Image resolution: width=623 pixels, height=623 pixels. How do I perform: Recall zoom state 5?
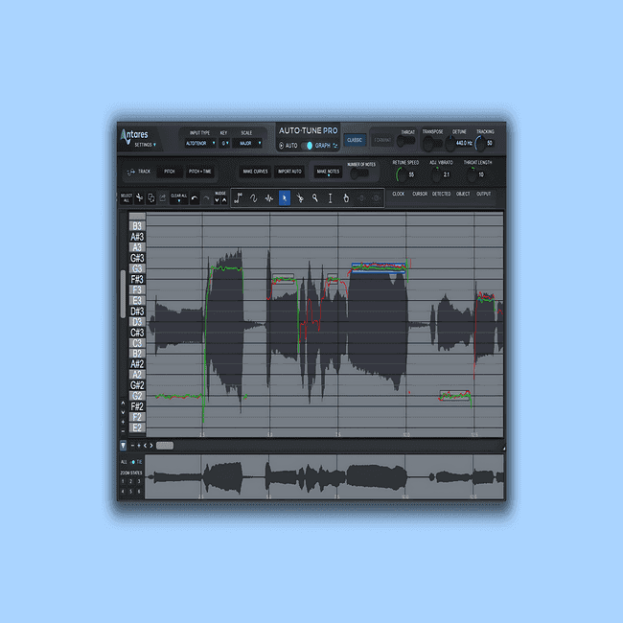(130, 492)
